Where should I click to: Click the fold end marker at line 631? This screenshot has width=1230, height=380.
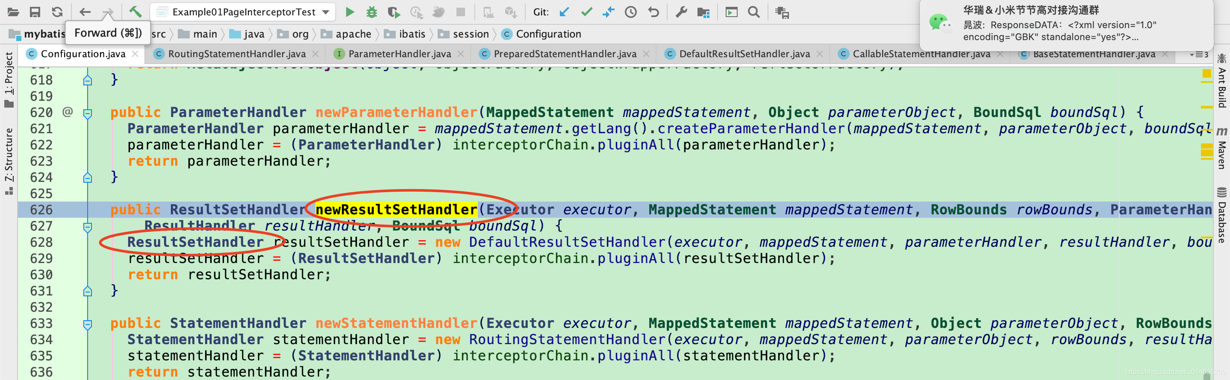[87, 291]
